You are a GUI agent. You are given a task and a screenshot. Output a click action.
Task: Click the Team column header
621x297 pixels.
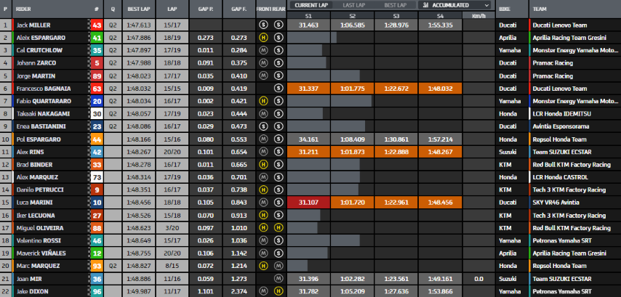pos(539,9)
